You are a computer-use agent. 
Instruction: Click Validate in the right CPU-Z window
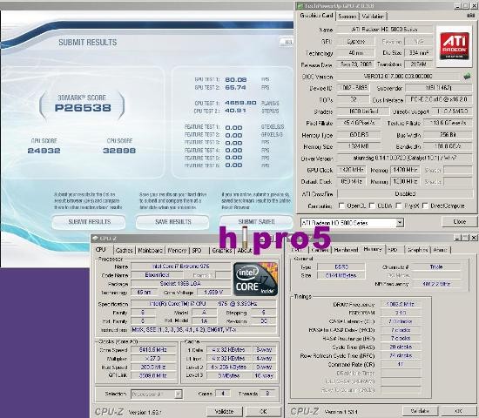pos(420,411)
